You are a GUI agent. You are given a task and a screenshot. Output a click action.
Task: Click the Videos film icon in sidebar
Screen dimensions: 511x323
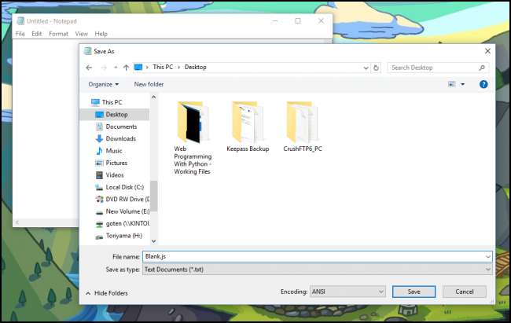[99, 175]
